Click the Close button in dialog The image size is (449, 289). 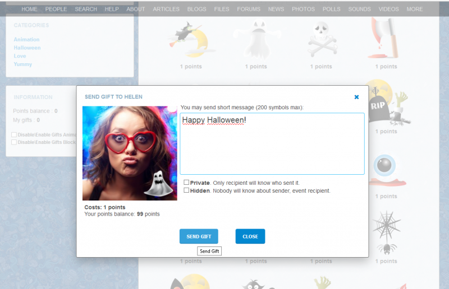[250, 236]
